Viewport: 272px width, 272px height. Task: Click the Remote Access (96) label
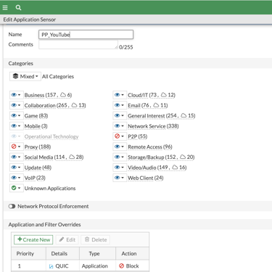coord(150,147)
